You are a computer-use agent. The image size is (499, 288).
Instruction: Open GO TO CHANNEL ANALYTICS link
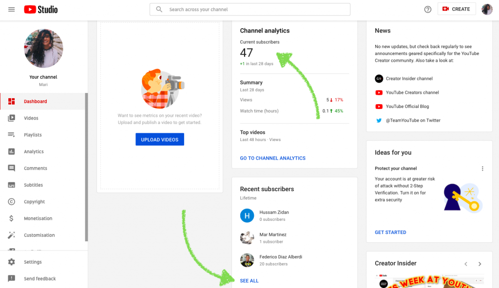272,158
